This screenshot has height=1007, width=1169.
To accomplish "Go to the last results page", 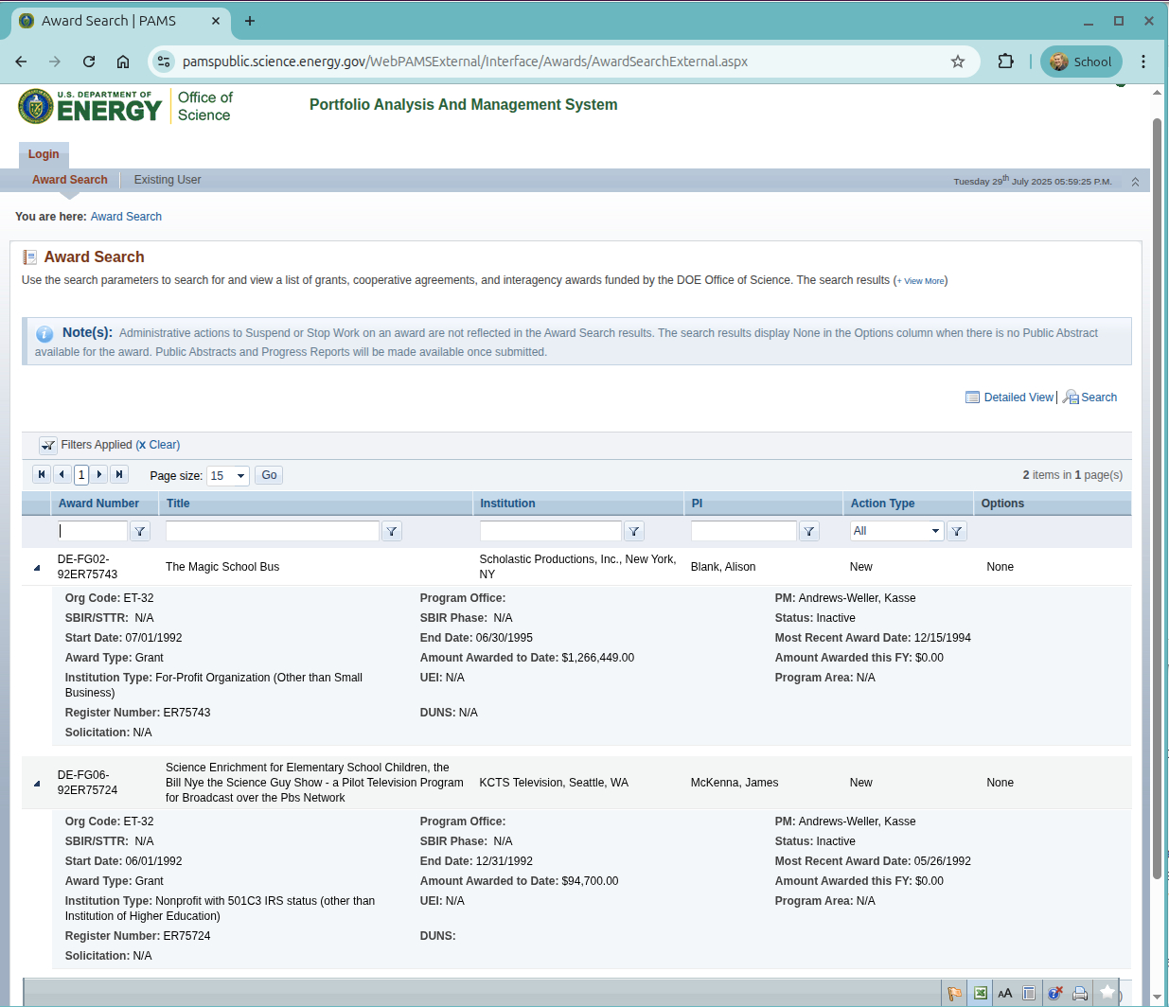I will pyautogui.click(x=119, y=474).
